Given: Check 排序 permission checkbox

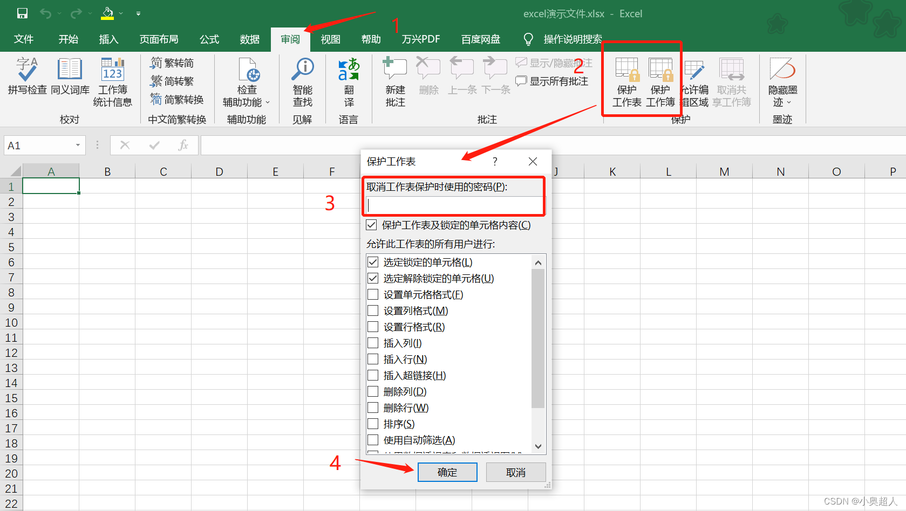Looking at the screenshot, I should tap(373, 424).
